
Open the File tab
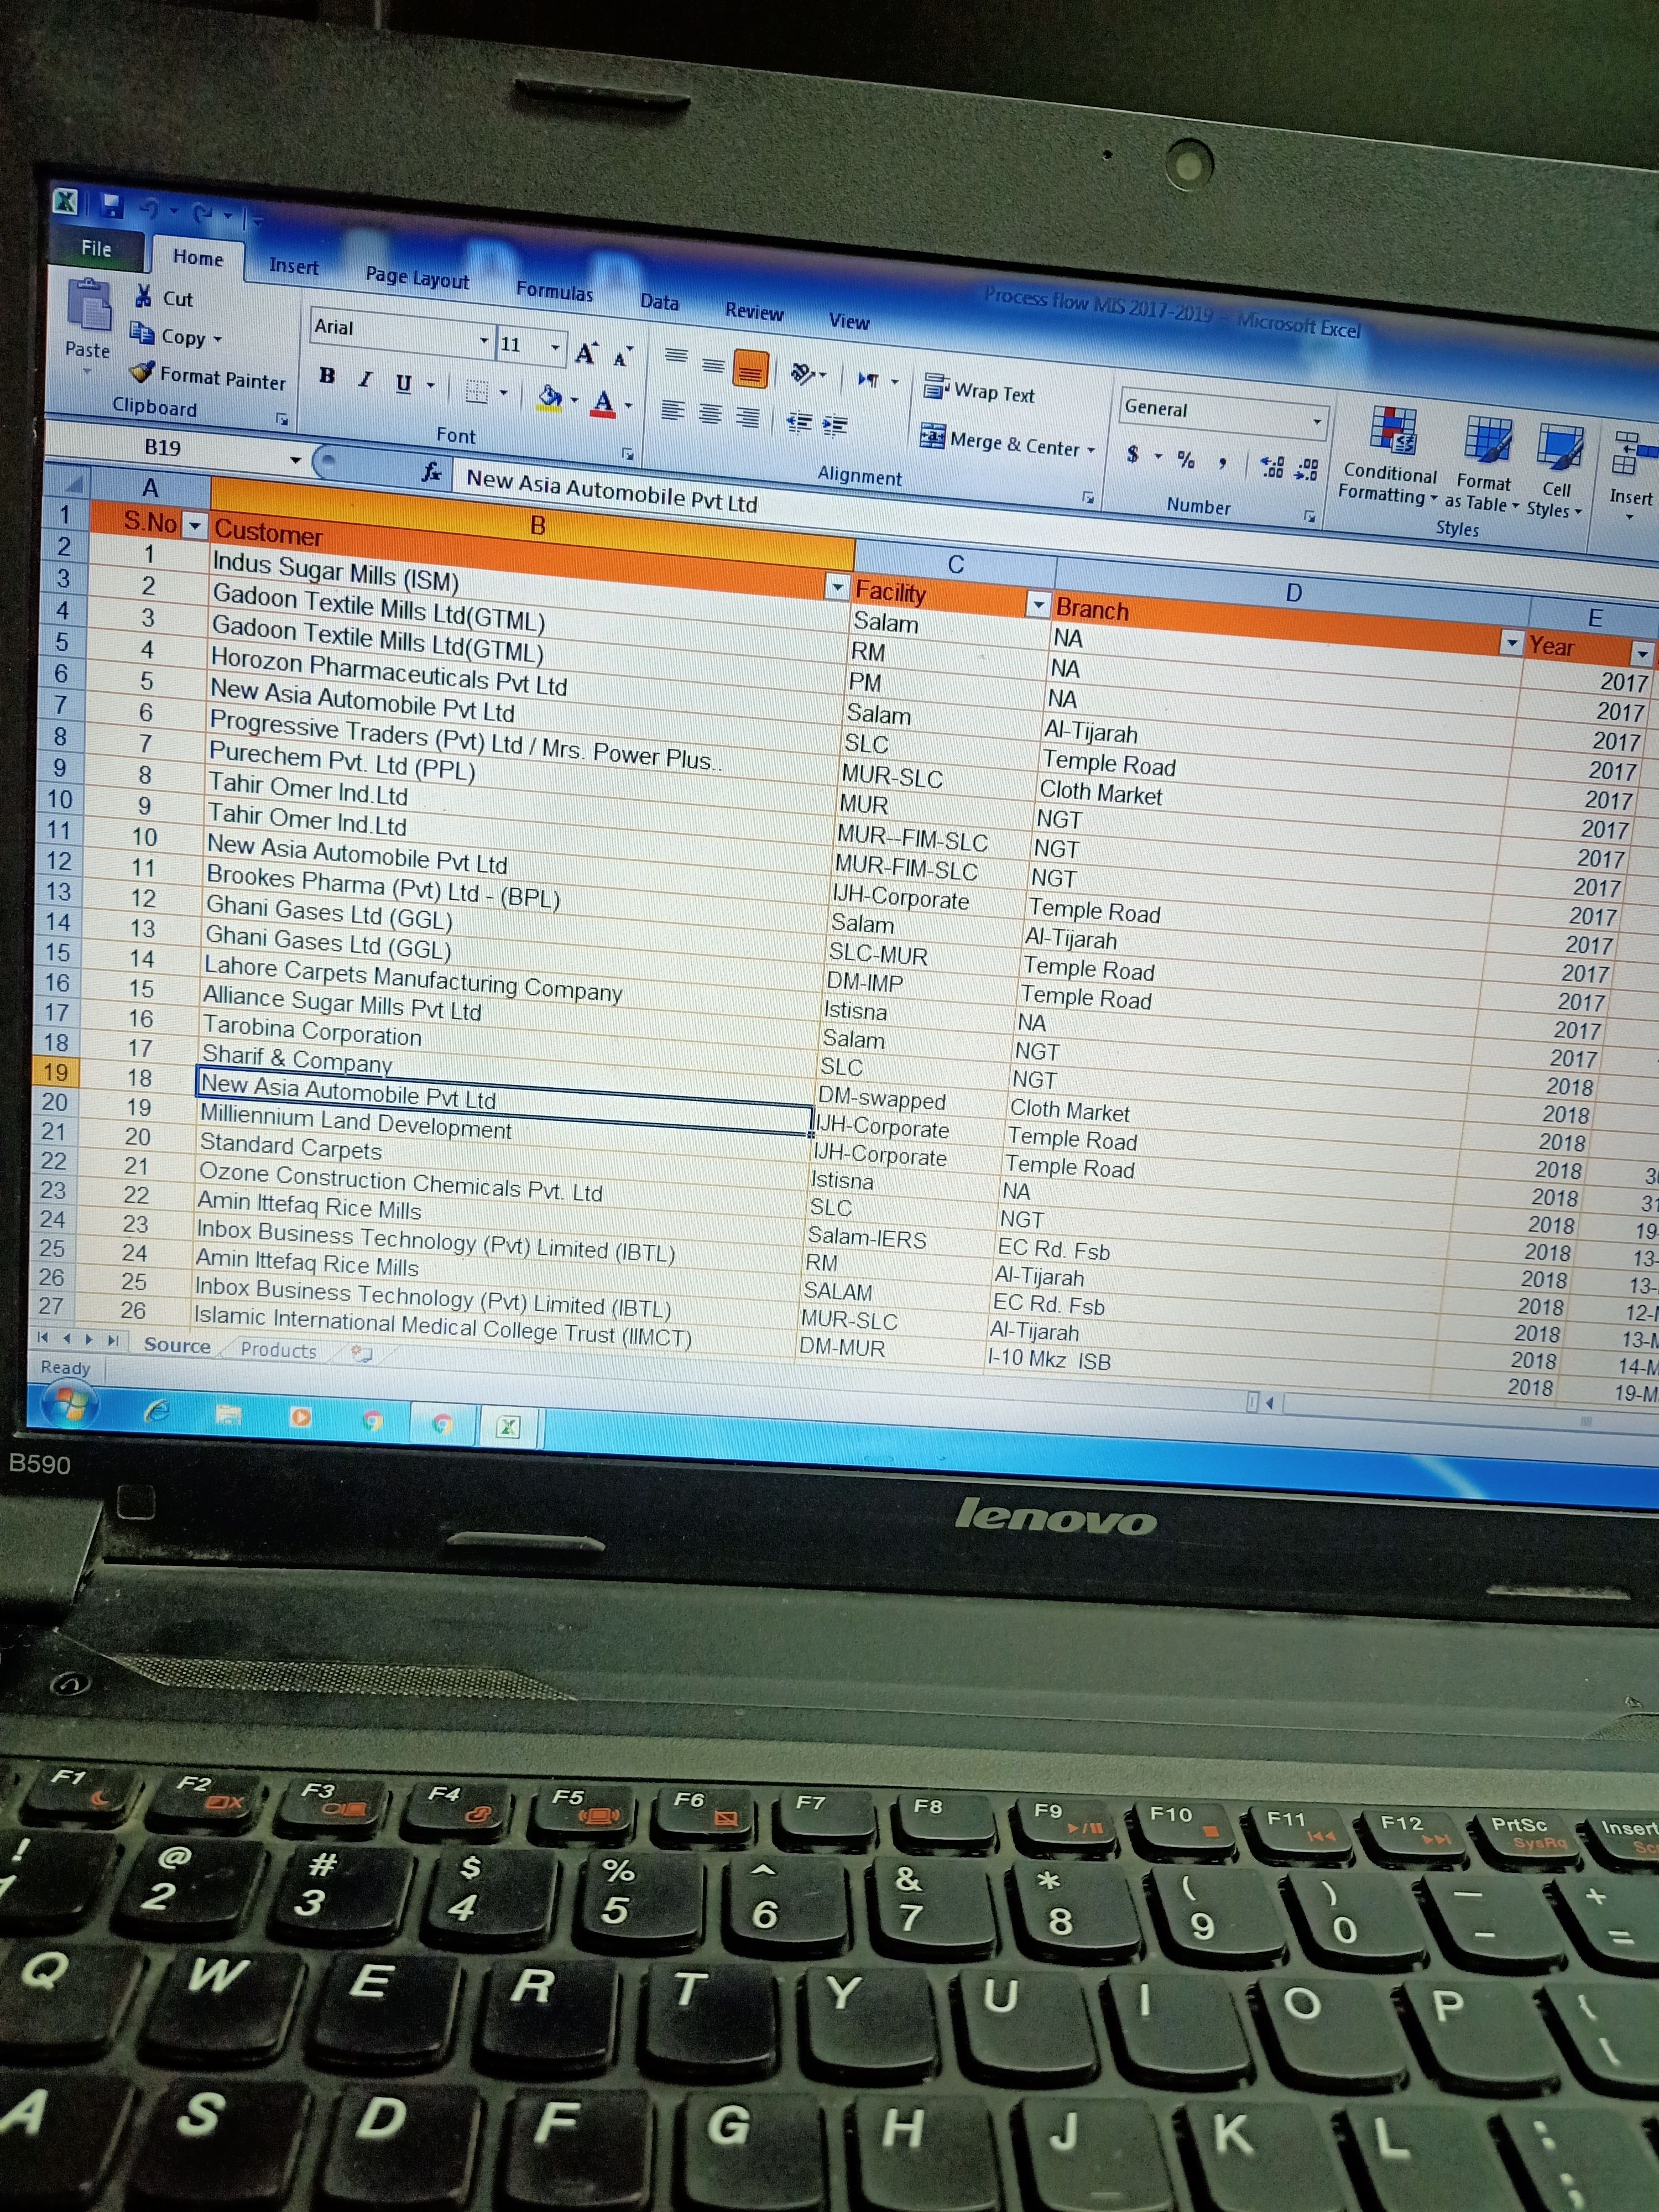tap(96, 249)
